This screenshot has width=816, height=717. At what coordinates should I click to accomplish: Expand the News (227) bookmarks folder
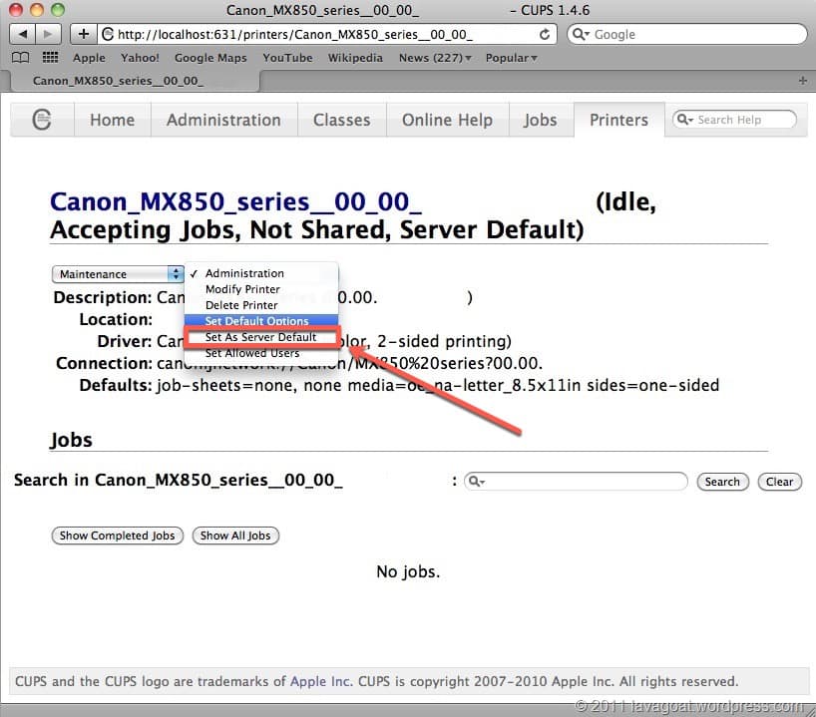tap(435, 58)
